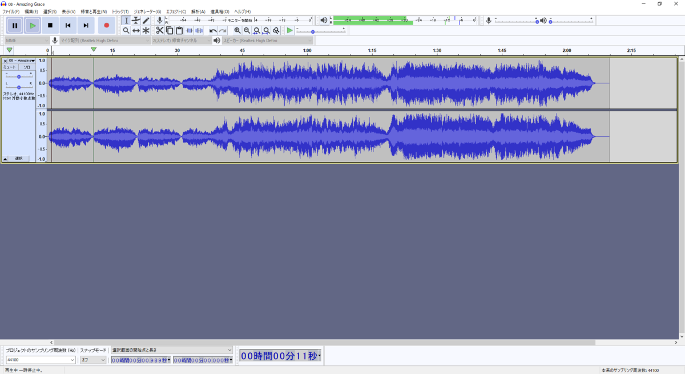Open the MME audio host dropdown
Viewport: 685px width, 374px height.
[27, 40]
